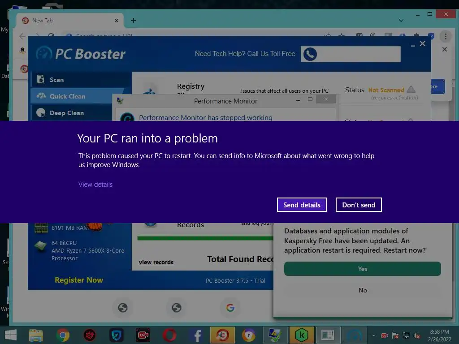
Task: Open the red gear taskbar icon
Action: coord(90,335)
